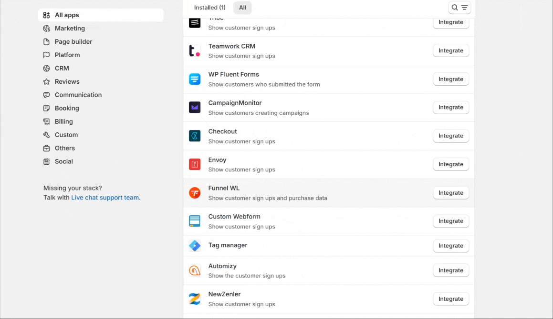Integrate the Teamwork CRM app
The image size is (553, 319).
coord(451,50)
